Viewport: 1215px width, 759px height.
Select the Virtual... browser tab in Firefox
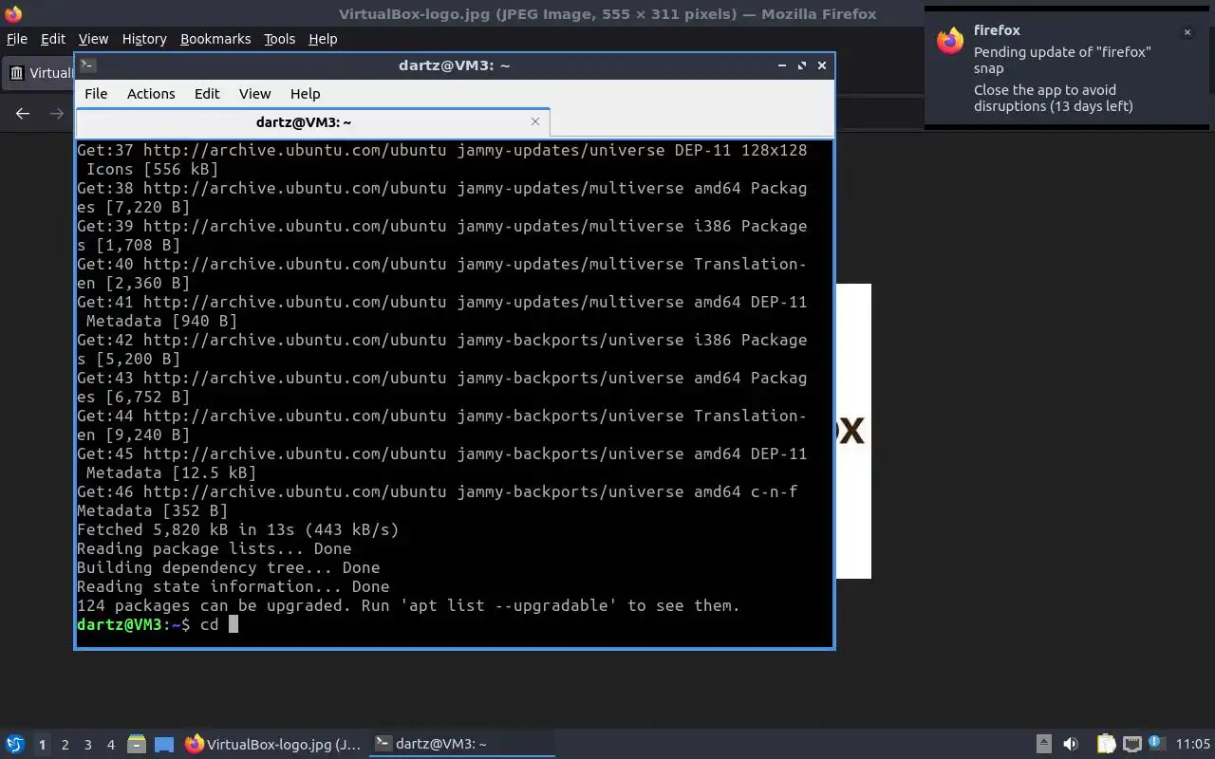[x=39, y=73]
